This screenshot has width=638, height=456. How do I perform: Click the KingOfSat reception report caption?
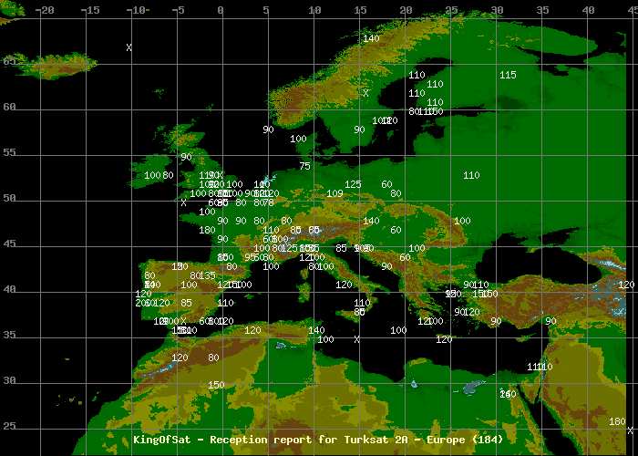pos(318,440)
